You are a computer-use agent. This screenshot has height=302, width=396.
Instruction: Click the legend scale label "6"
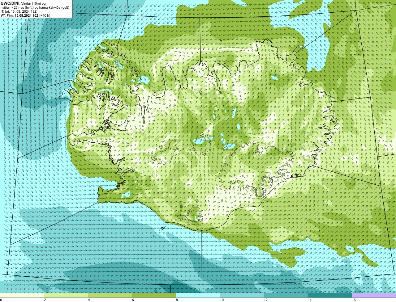[133, 300]
